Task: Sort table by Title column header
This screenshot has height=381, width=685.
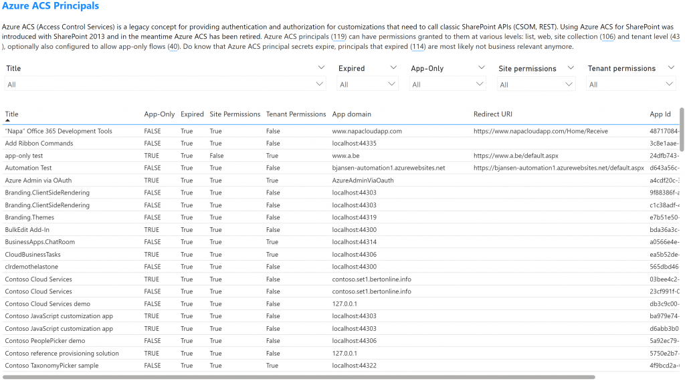Action: [x=12, y=114]
